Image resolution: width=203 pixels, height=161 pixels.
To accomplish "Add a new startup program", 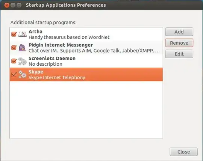I will [179, 32].
